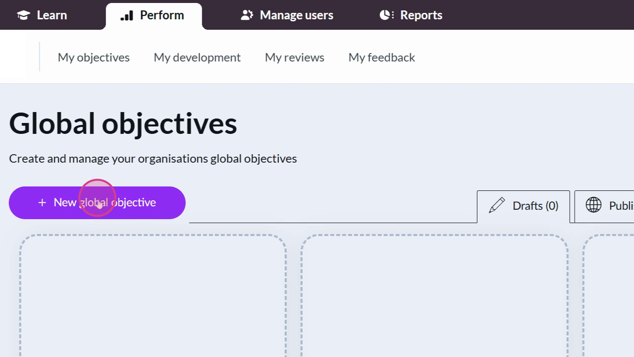
Task: Open the Learn section
Action: point(52,15)
